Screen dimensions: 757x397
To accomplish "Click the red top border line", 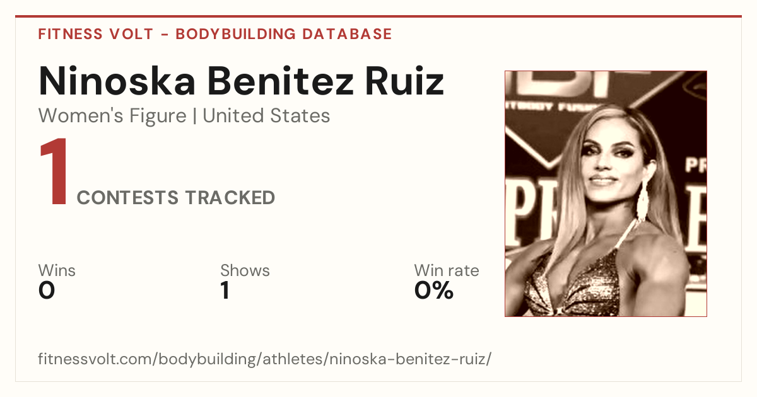I will 378,16.
